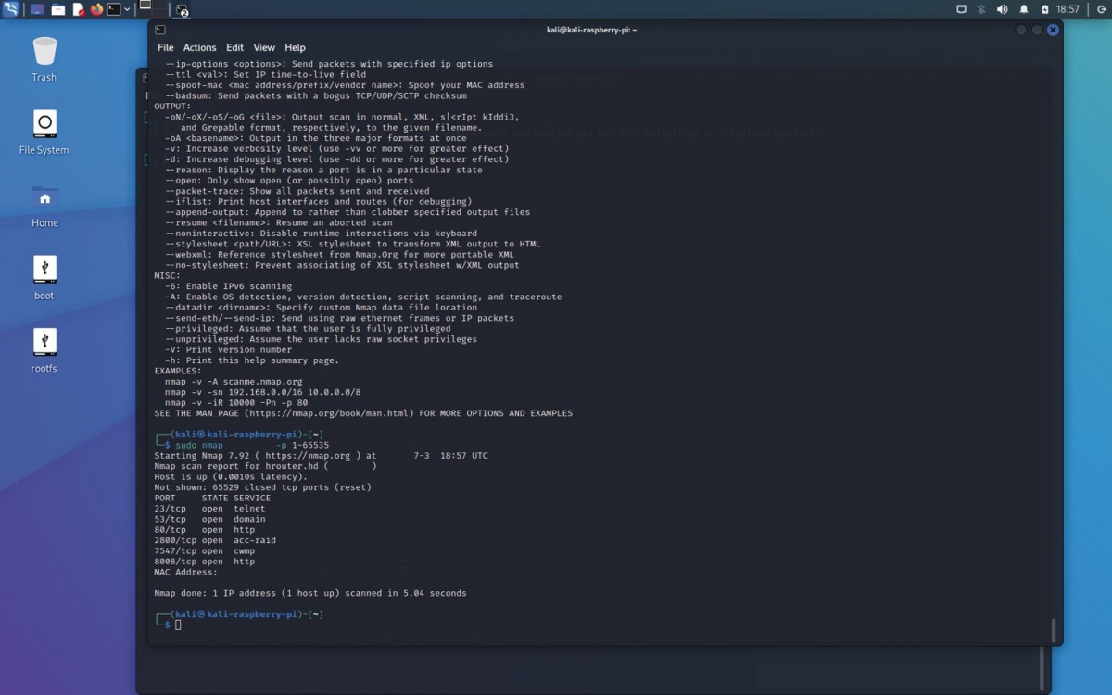Open the display settings tray icon
Viewport: 1112px width, 695px height.
pos(961,9)
